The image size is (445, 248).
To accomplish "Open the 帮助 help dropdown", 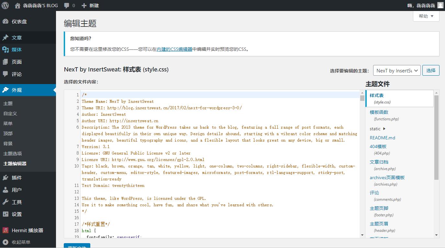I will pyautogui.click(x=426, y=16).
